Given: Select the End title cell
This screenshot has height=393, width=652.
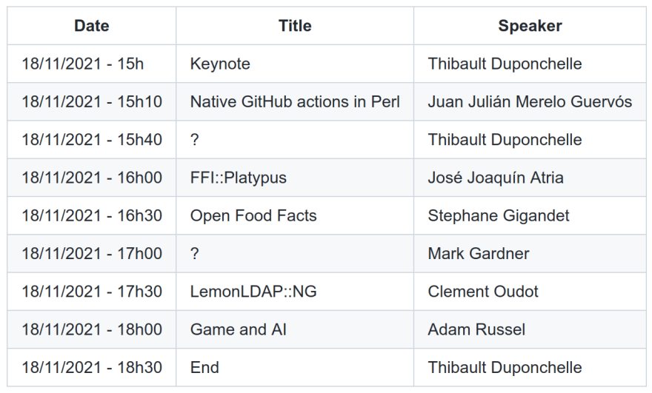Looking at the screenshot, I should coord(295,367).
